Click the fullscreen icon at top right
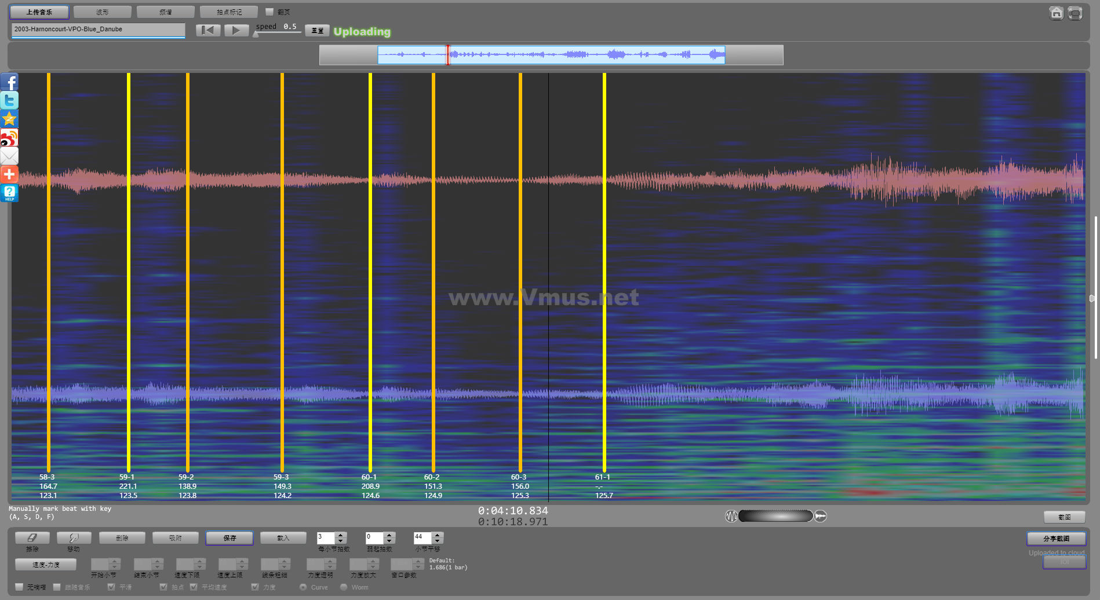Screen dimensions: 1100x600 1075,13
